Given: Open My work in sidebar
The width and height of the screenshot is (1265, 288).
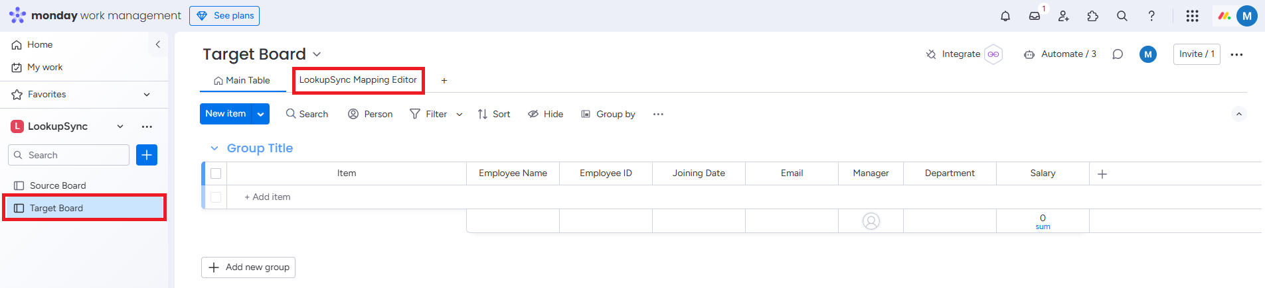Looking at the screenshot, I should pos(37,67).
